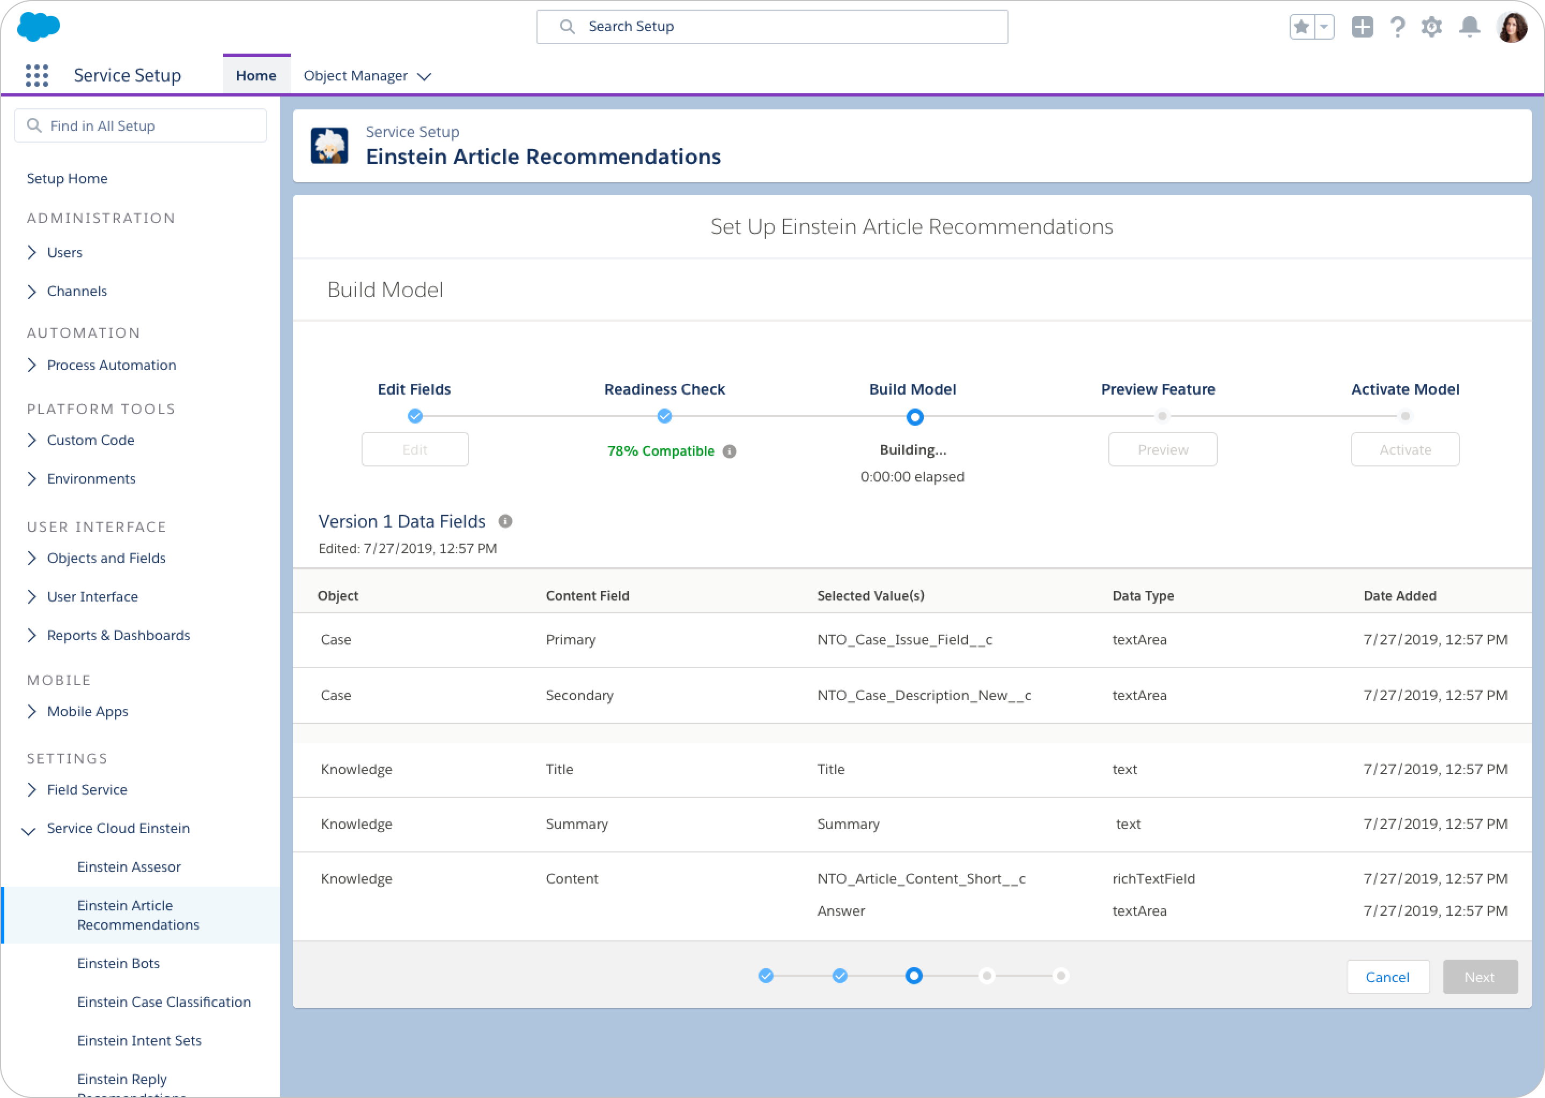Click info icon next to Version 1 Data Fields
The height and width of the screenshot is (1098, 1545).
pyautogui.click(x=505, y=521)
